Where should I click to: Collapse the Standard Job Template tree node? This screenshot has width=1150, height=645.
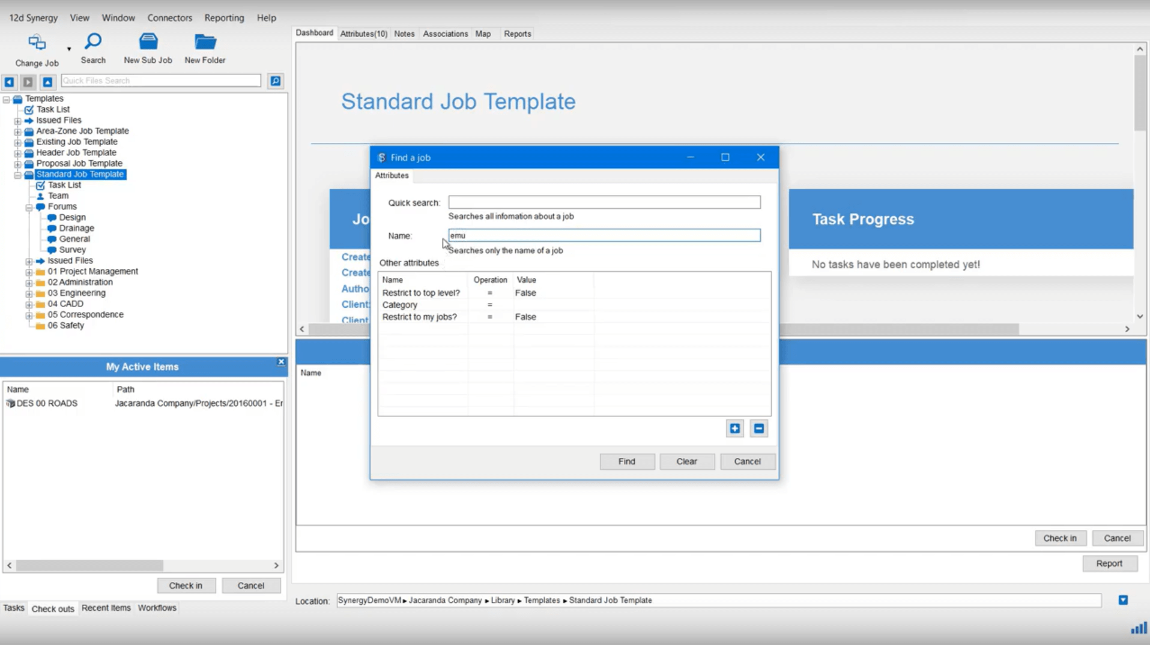coord(18,175)
